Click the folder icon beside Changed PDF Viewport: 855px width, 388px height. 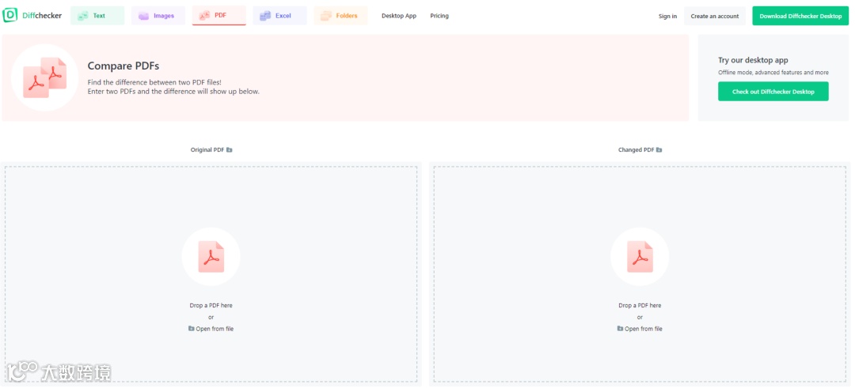(x=659, y=149)
